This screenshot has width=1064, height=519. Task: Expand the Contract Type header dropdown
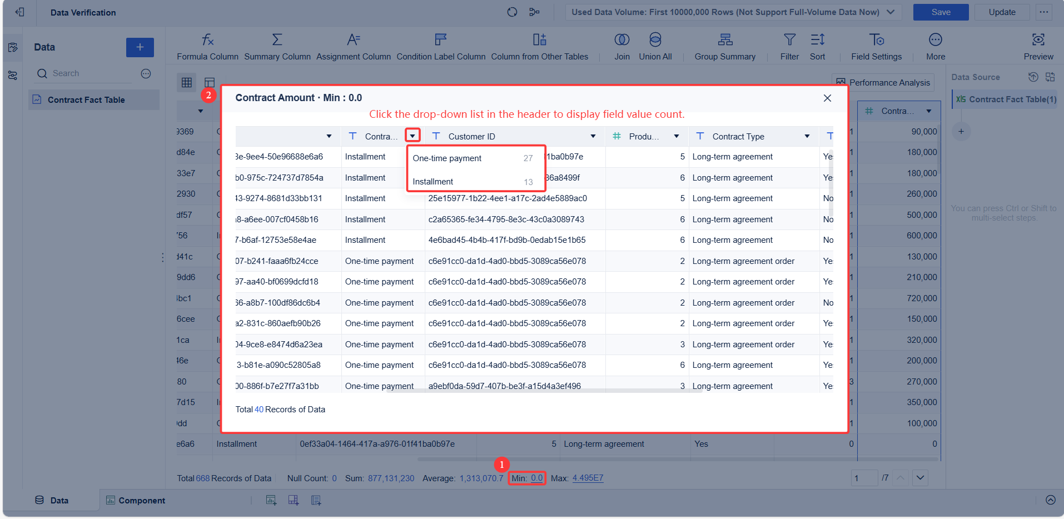coord(807,136)
